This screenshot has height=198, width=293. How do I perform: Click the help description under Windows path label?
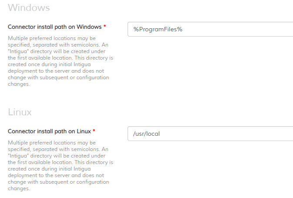coord(61,61)
